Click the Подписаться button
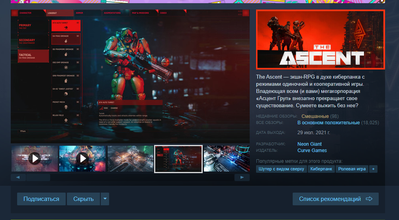Screen dimensions: 399x220 (41, 199)
